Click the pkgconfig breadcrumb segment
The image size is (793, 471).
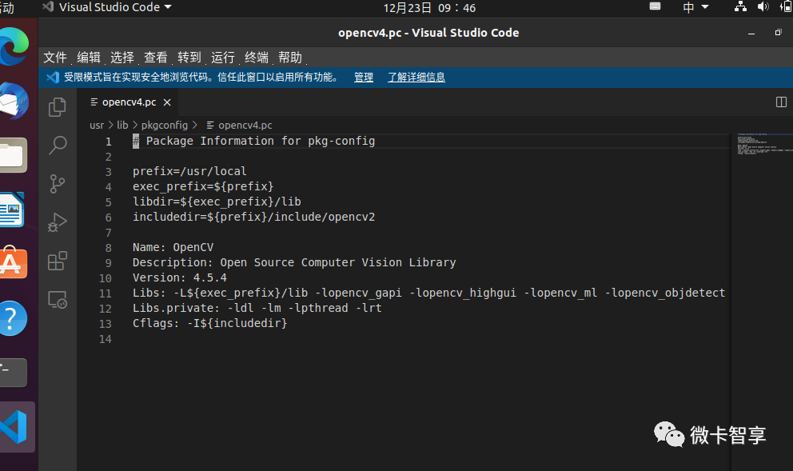[165, 125]
